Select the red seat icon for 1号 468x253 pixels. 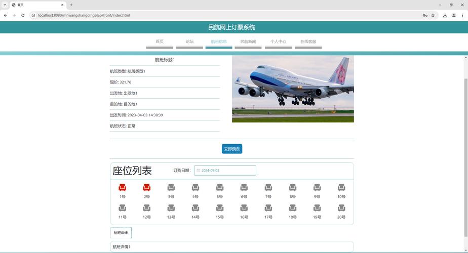point(122,188)
